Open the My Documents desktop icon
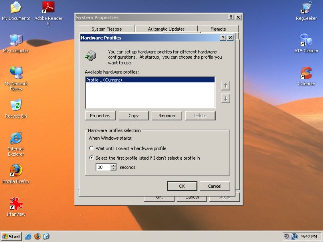This screenshot has height=242, width=323. (x=16, y=11)
